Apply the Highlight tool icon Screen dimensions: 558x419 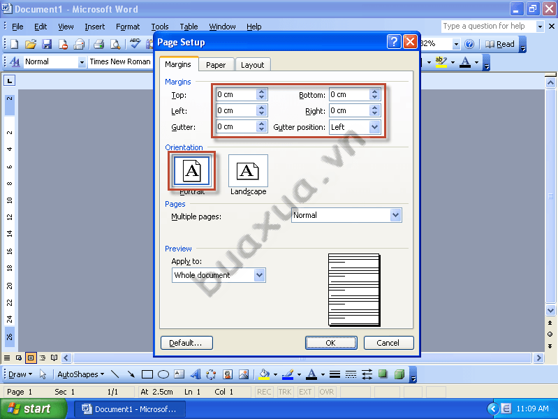point(441,62)
